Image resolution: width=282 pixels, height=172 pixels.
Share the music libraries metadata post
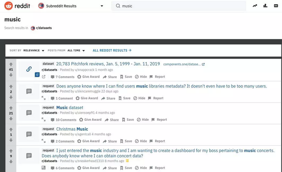(x=108, y=98)
